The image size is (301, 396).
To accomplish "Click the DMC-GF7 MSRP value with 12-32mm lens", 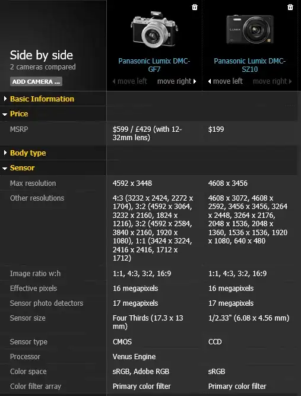I will click(147, 134).
